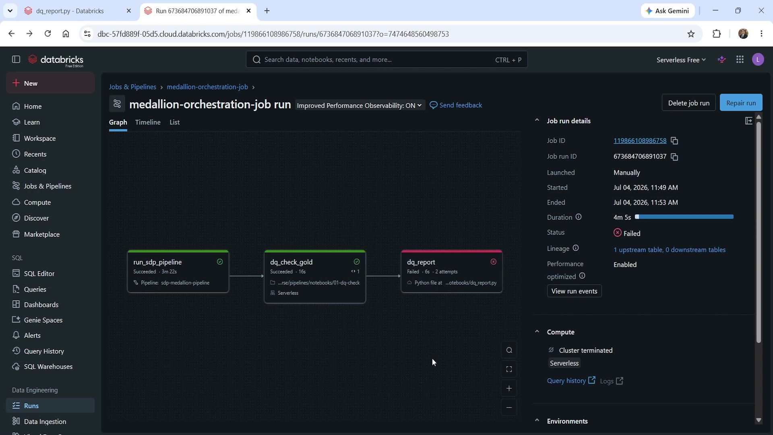Image resolution: width=773 pixels, height=435 pixels.
Task: Click View run events button
Action: pyautogui.click(x=574, y=291)
